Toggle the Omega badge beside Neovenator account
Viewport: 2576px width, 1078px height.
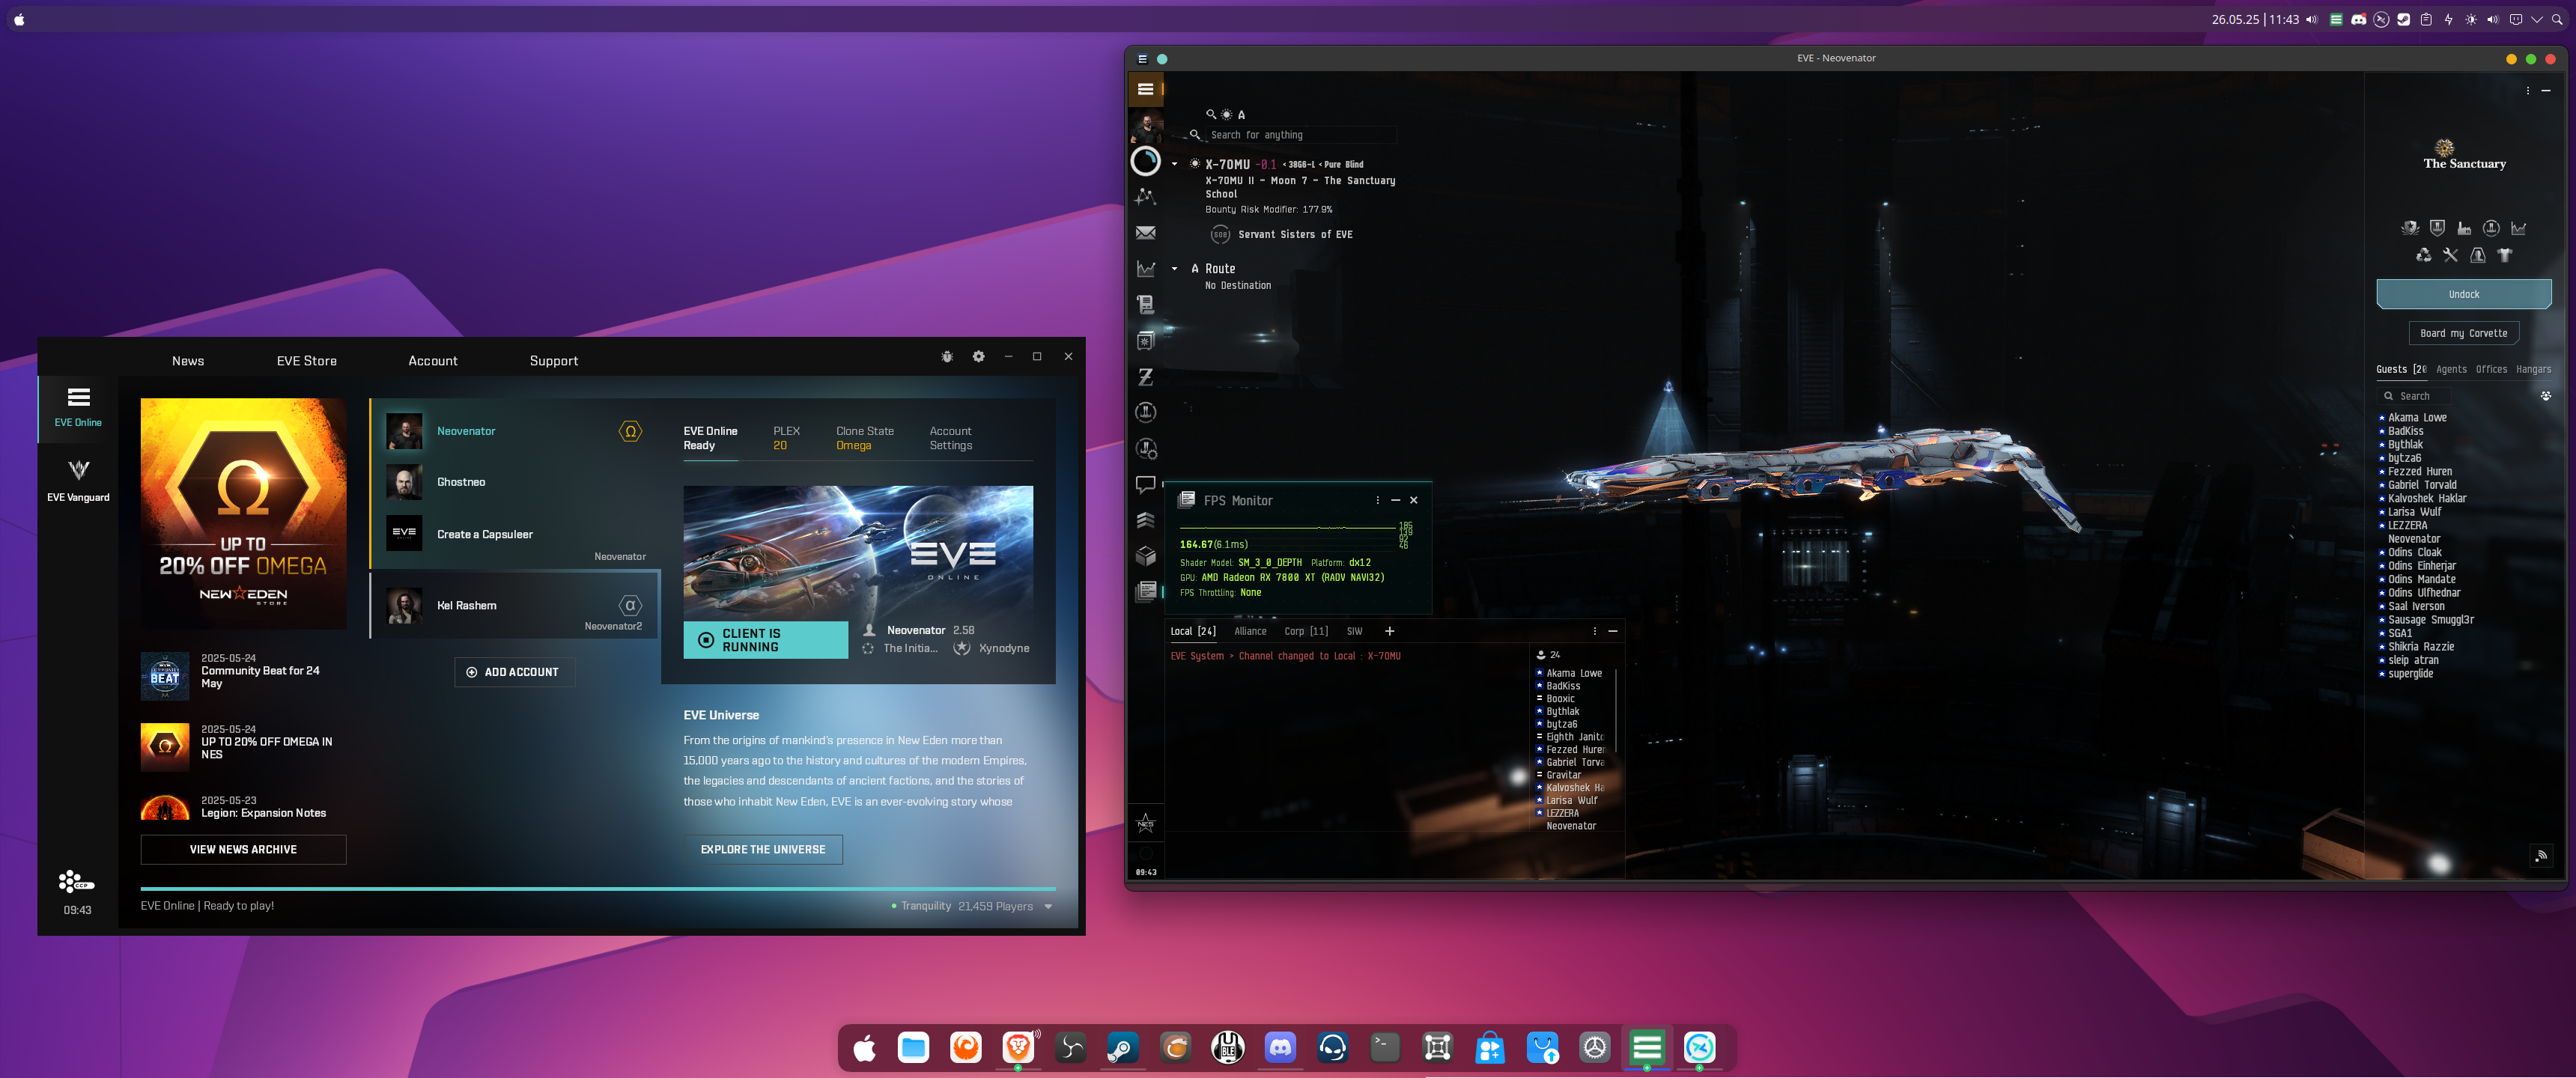630,431
